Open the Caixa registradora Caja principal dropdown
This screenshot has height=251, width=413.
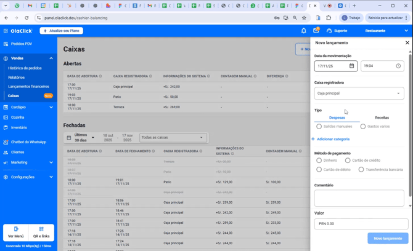pyautogui.click(x=359, y=94)
